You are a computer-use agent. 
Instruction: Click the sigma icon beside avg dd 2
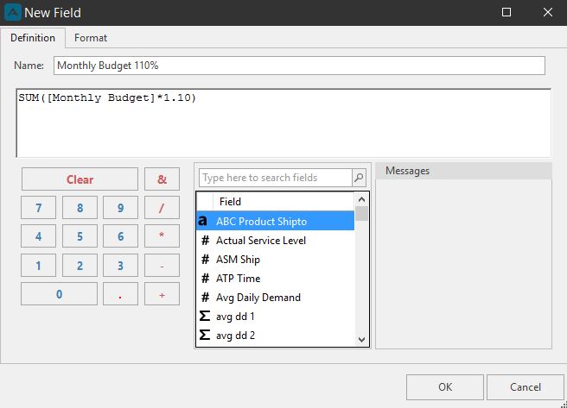[x=205, y=335]
